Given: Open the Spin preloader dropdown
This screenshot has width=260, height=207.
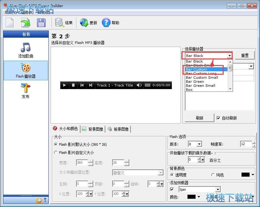Looking at the screenshot, I should (218, 189).
